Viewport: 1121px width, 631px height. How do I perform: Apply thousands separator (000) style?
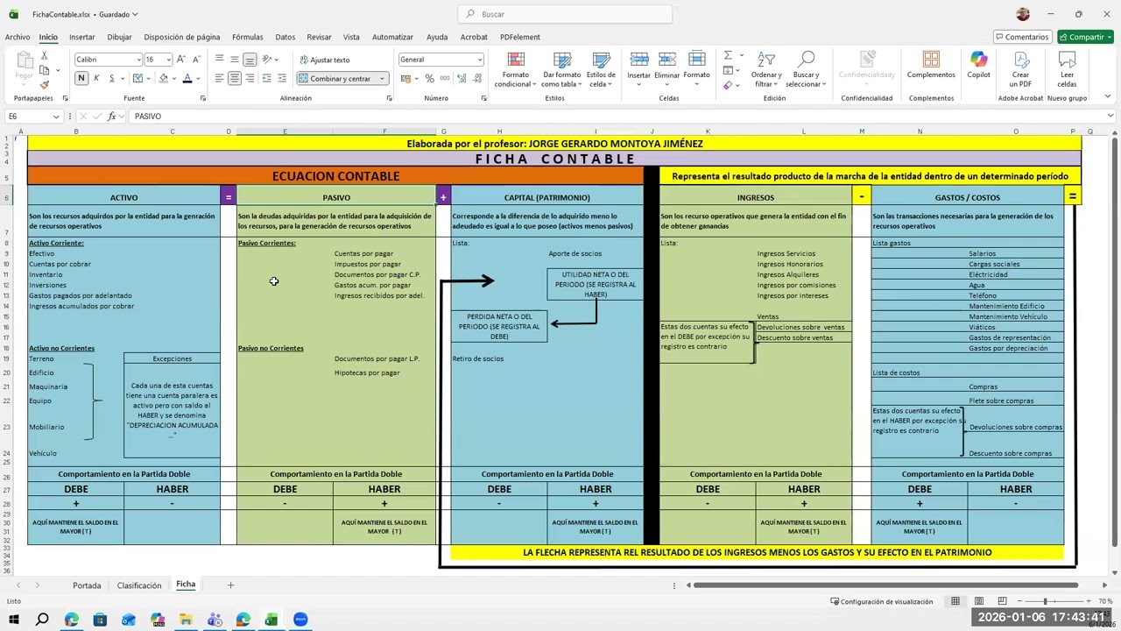(x=444, y=78)
